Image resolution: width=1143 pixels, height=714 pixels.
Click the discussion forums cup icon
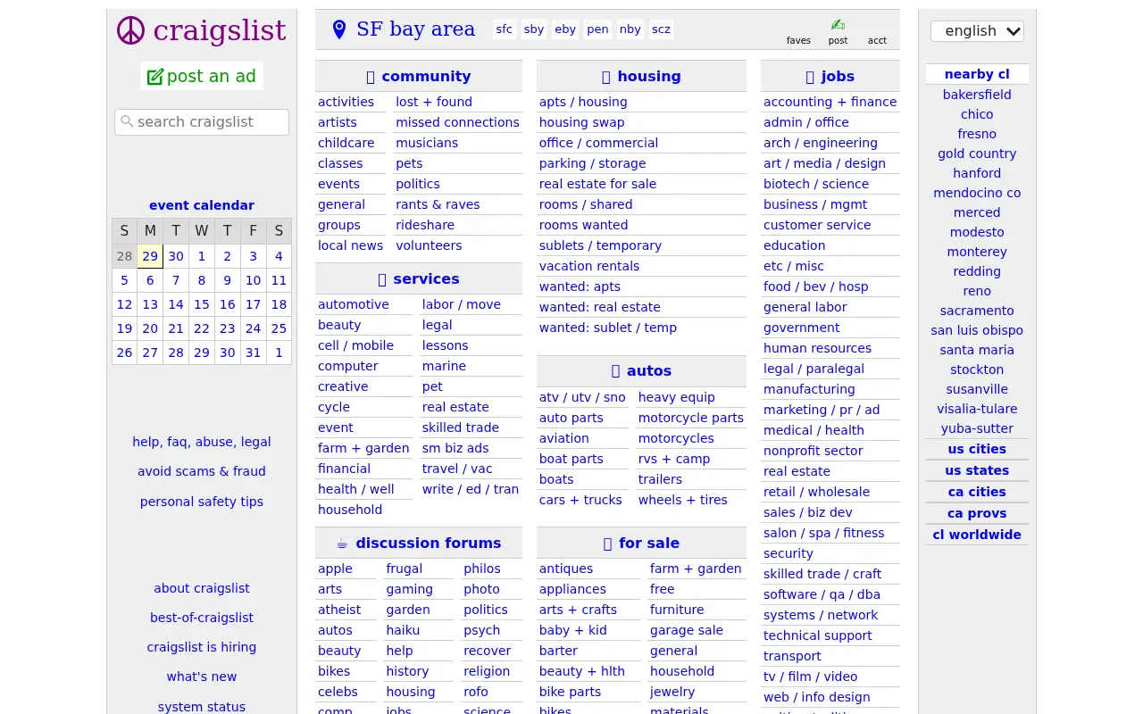(342, 543)
